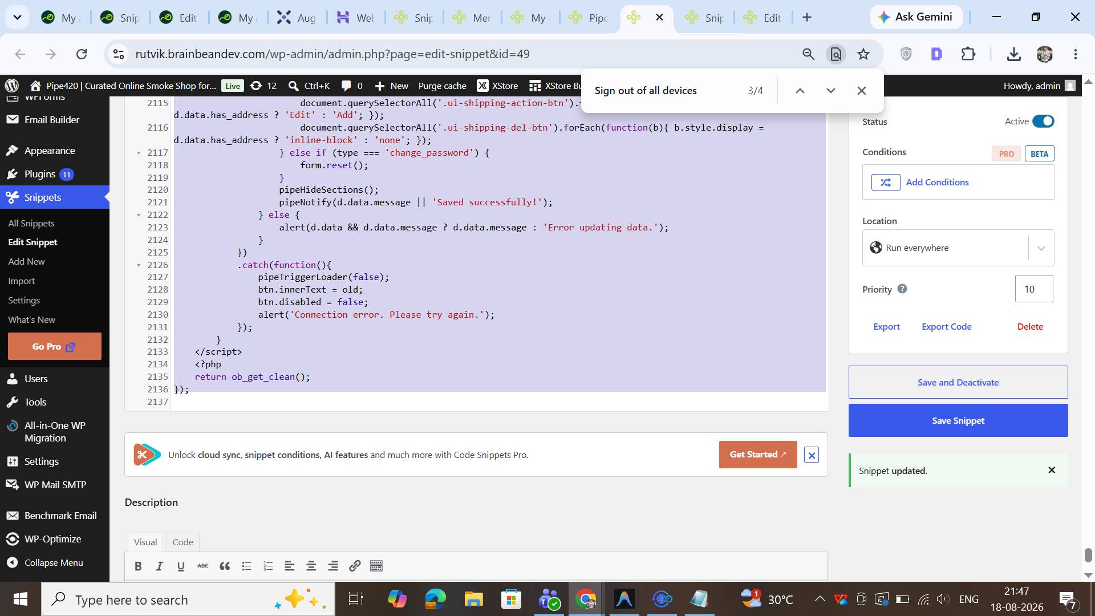The height and width of the screenshot is (616, 1095).
Task: Click priority help question mark icon
Action: (902, 289)
